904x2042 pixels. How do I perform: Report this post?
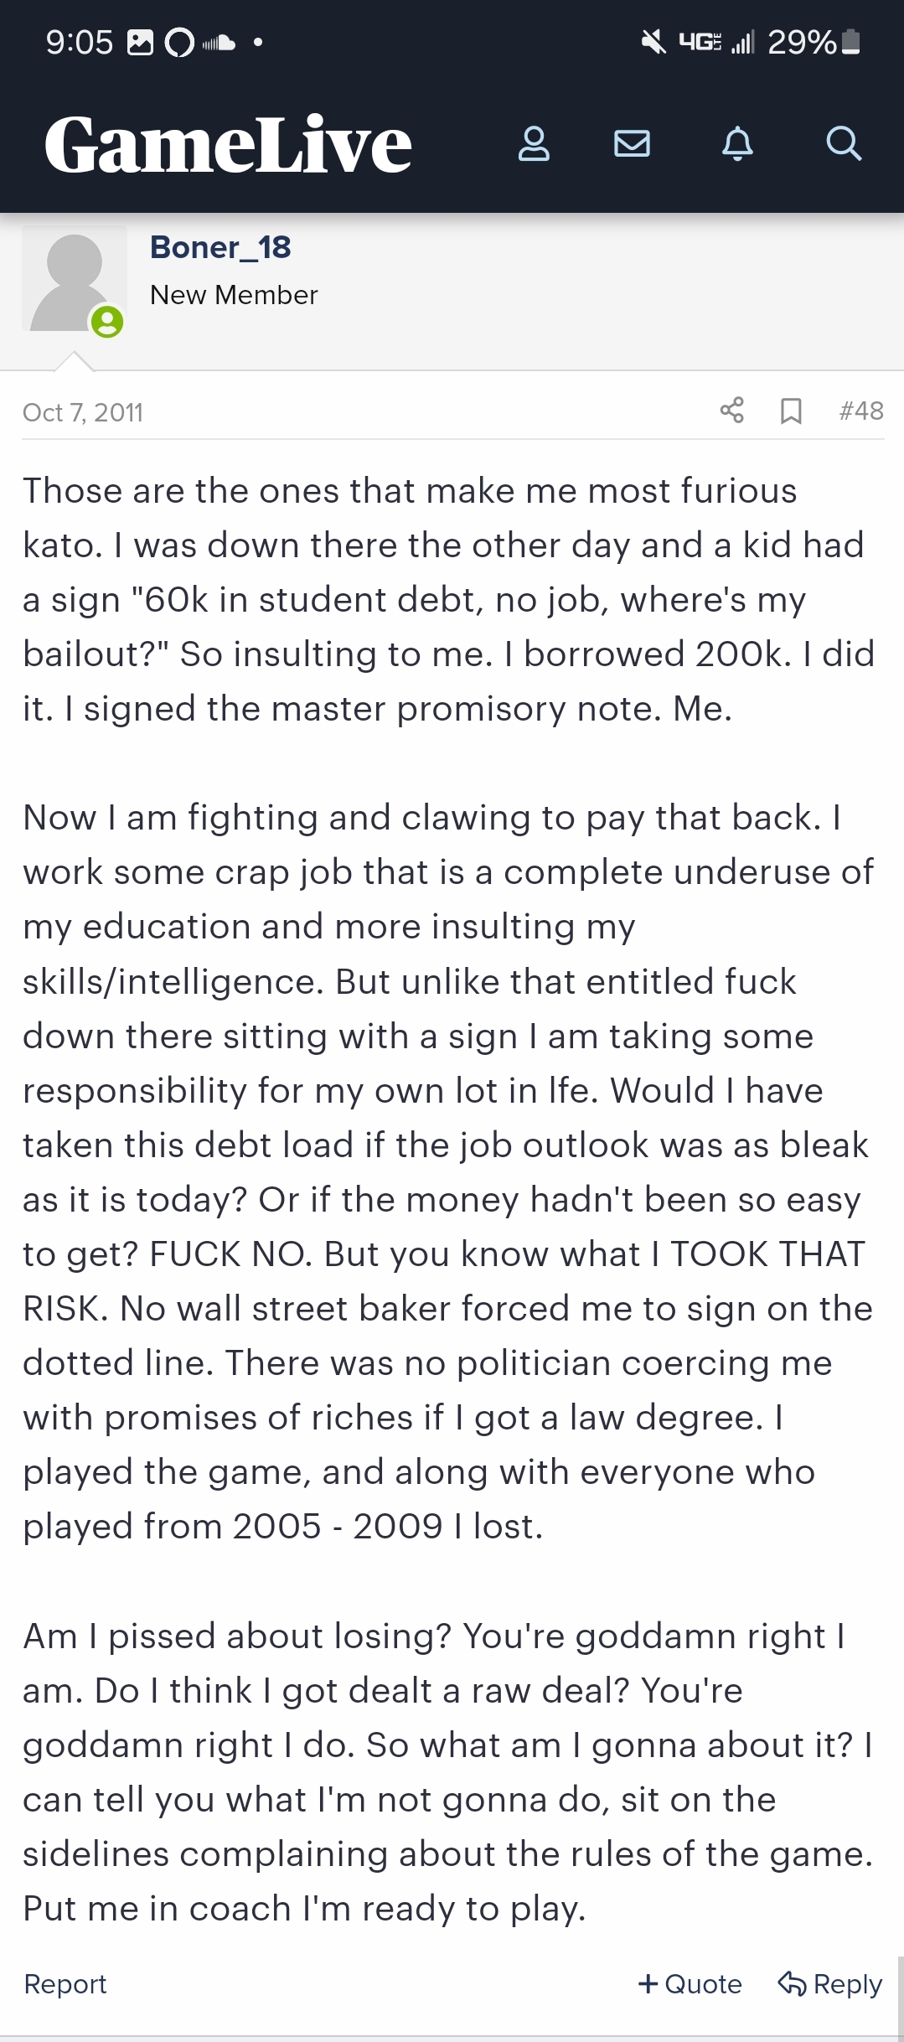click(x=65, y=1983)
